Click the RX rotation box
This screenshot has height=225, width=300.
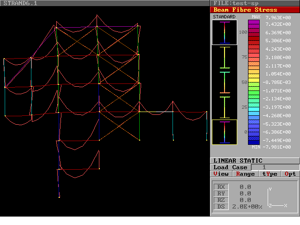click(221, 187)
